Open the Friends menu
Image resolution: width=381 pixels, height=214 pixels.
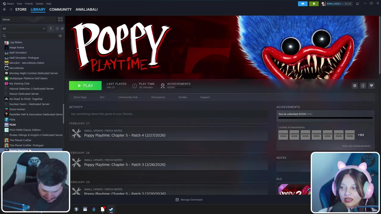tap(29, 4)
